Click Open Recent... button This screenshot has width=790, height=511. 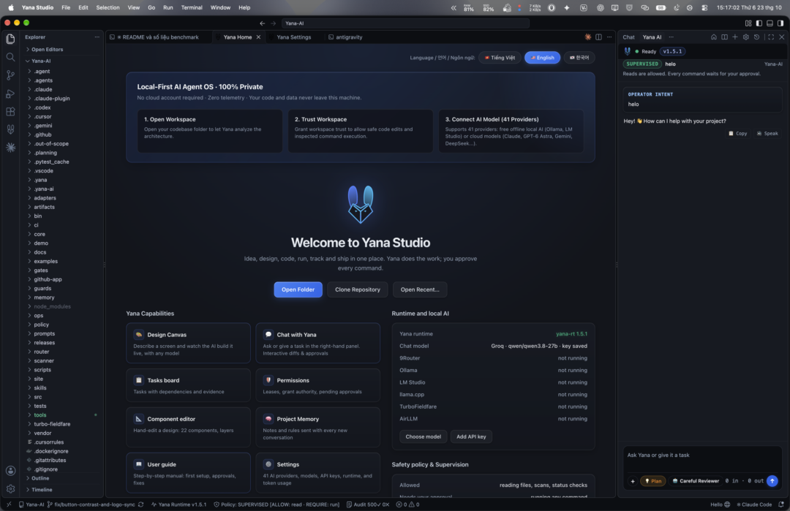[420, 289]
